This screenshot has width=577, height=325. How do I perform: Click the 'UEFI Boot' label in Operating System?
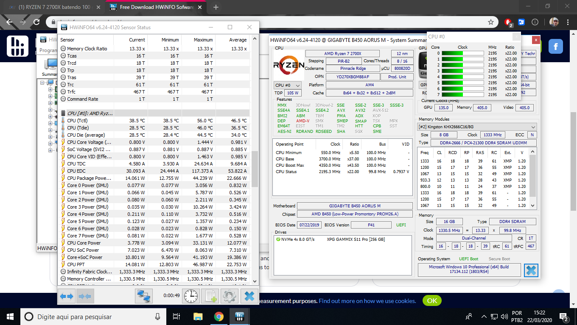(468, 259)
